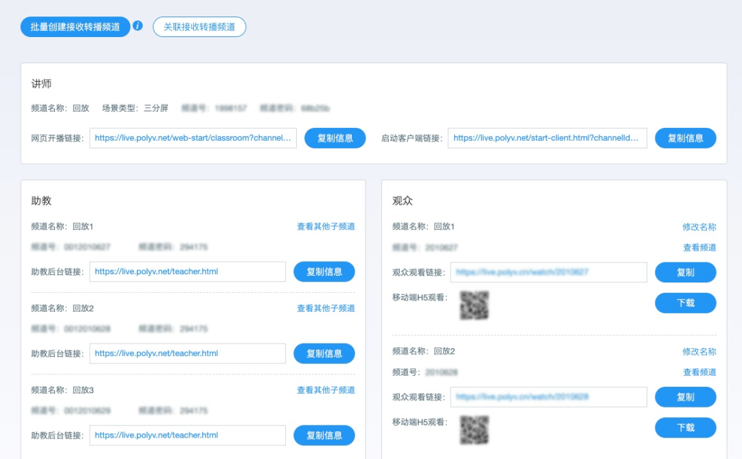This screenshot has width=742, height=459.
Task: View other sub-channels for 回放2 assistant
Action: [326, 309]
